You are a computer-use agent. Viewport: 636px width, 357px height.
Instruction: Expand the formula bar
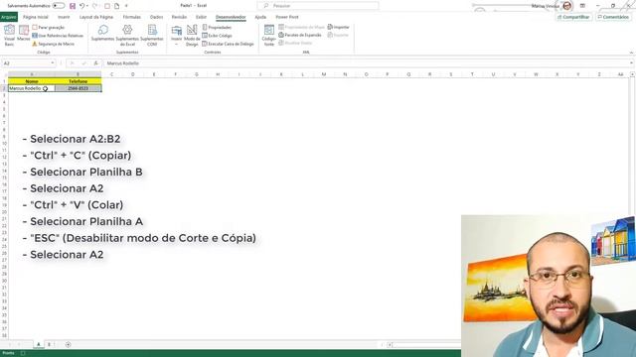(x=632, y=63)
